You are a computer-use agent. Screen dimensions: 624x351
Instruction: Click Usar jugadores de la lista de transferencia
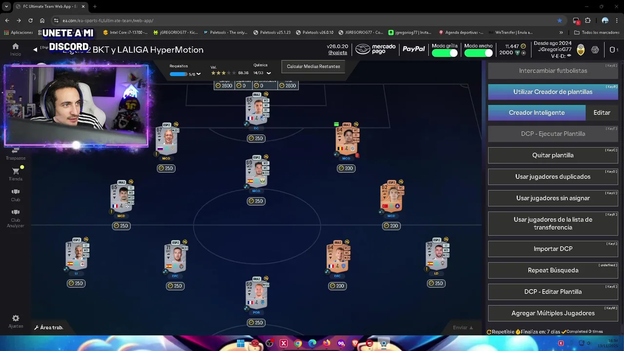pos(553,223)
